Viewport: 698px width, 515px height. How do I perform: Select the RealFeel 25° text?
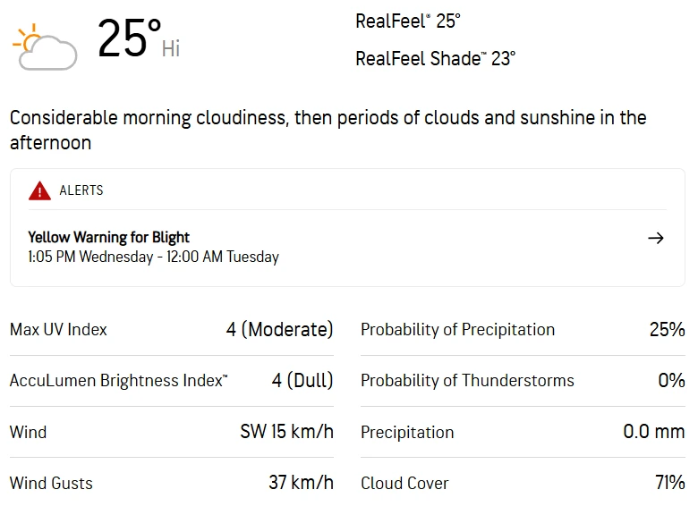[407, 21]
